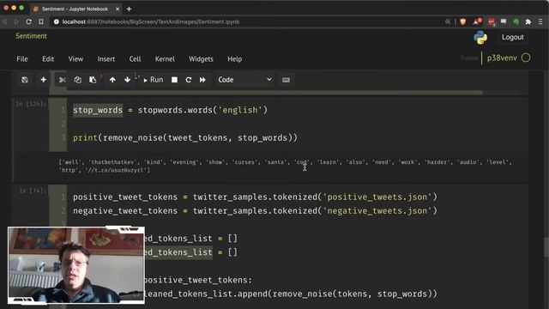Open the Insert menu

pyautogui.click(x=106, y=59)
